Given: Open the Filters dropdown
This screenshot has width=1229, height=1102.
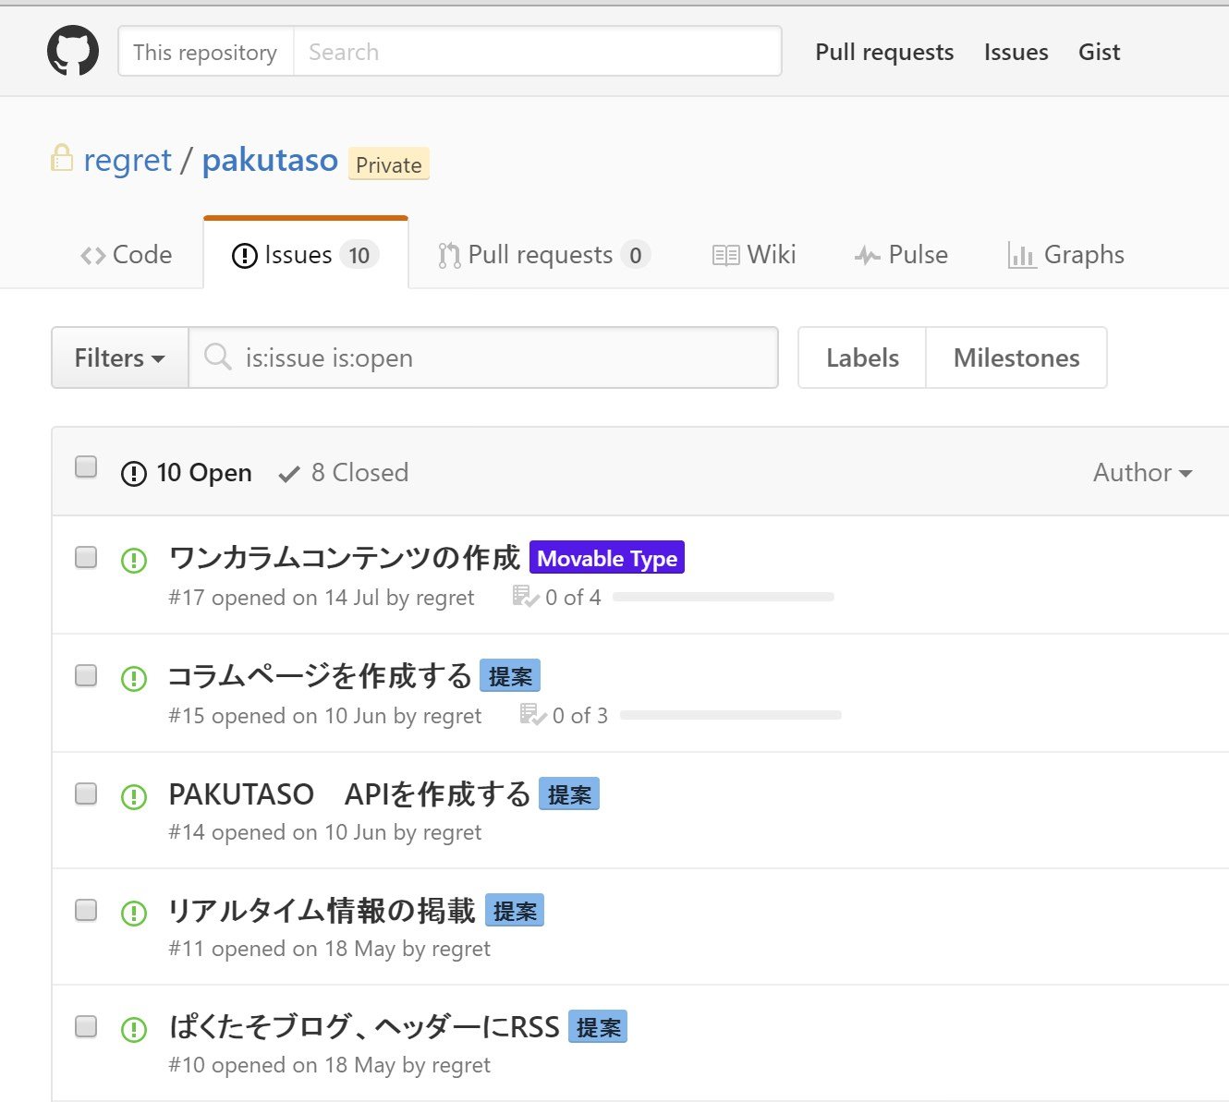Looking at the screenshot, I should click(119, 357).
